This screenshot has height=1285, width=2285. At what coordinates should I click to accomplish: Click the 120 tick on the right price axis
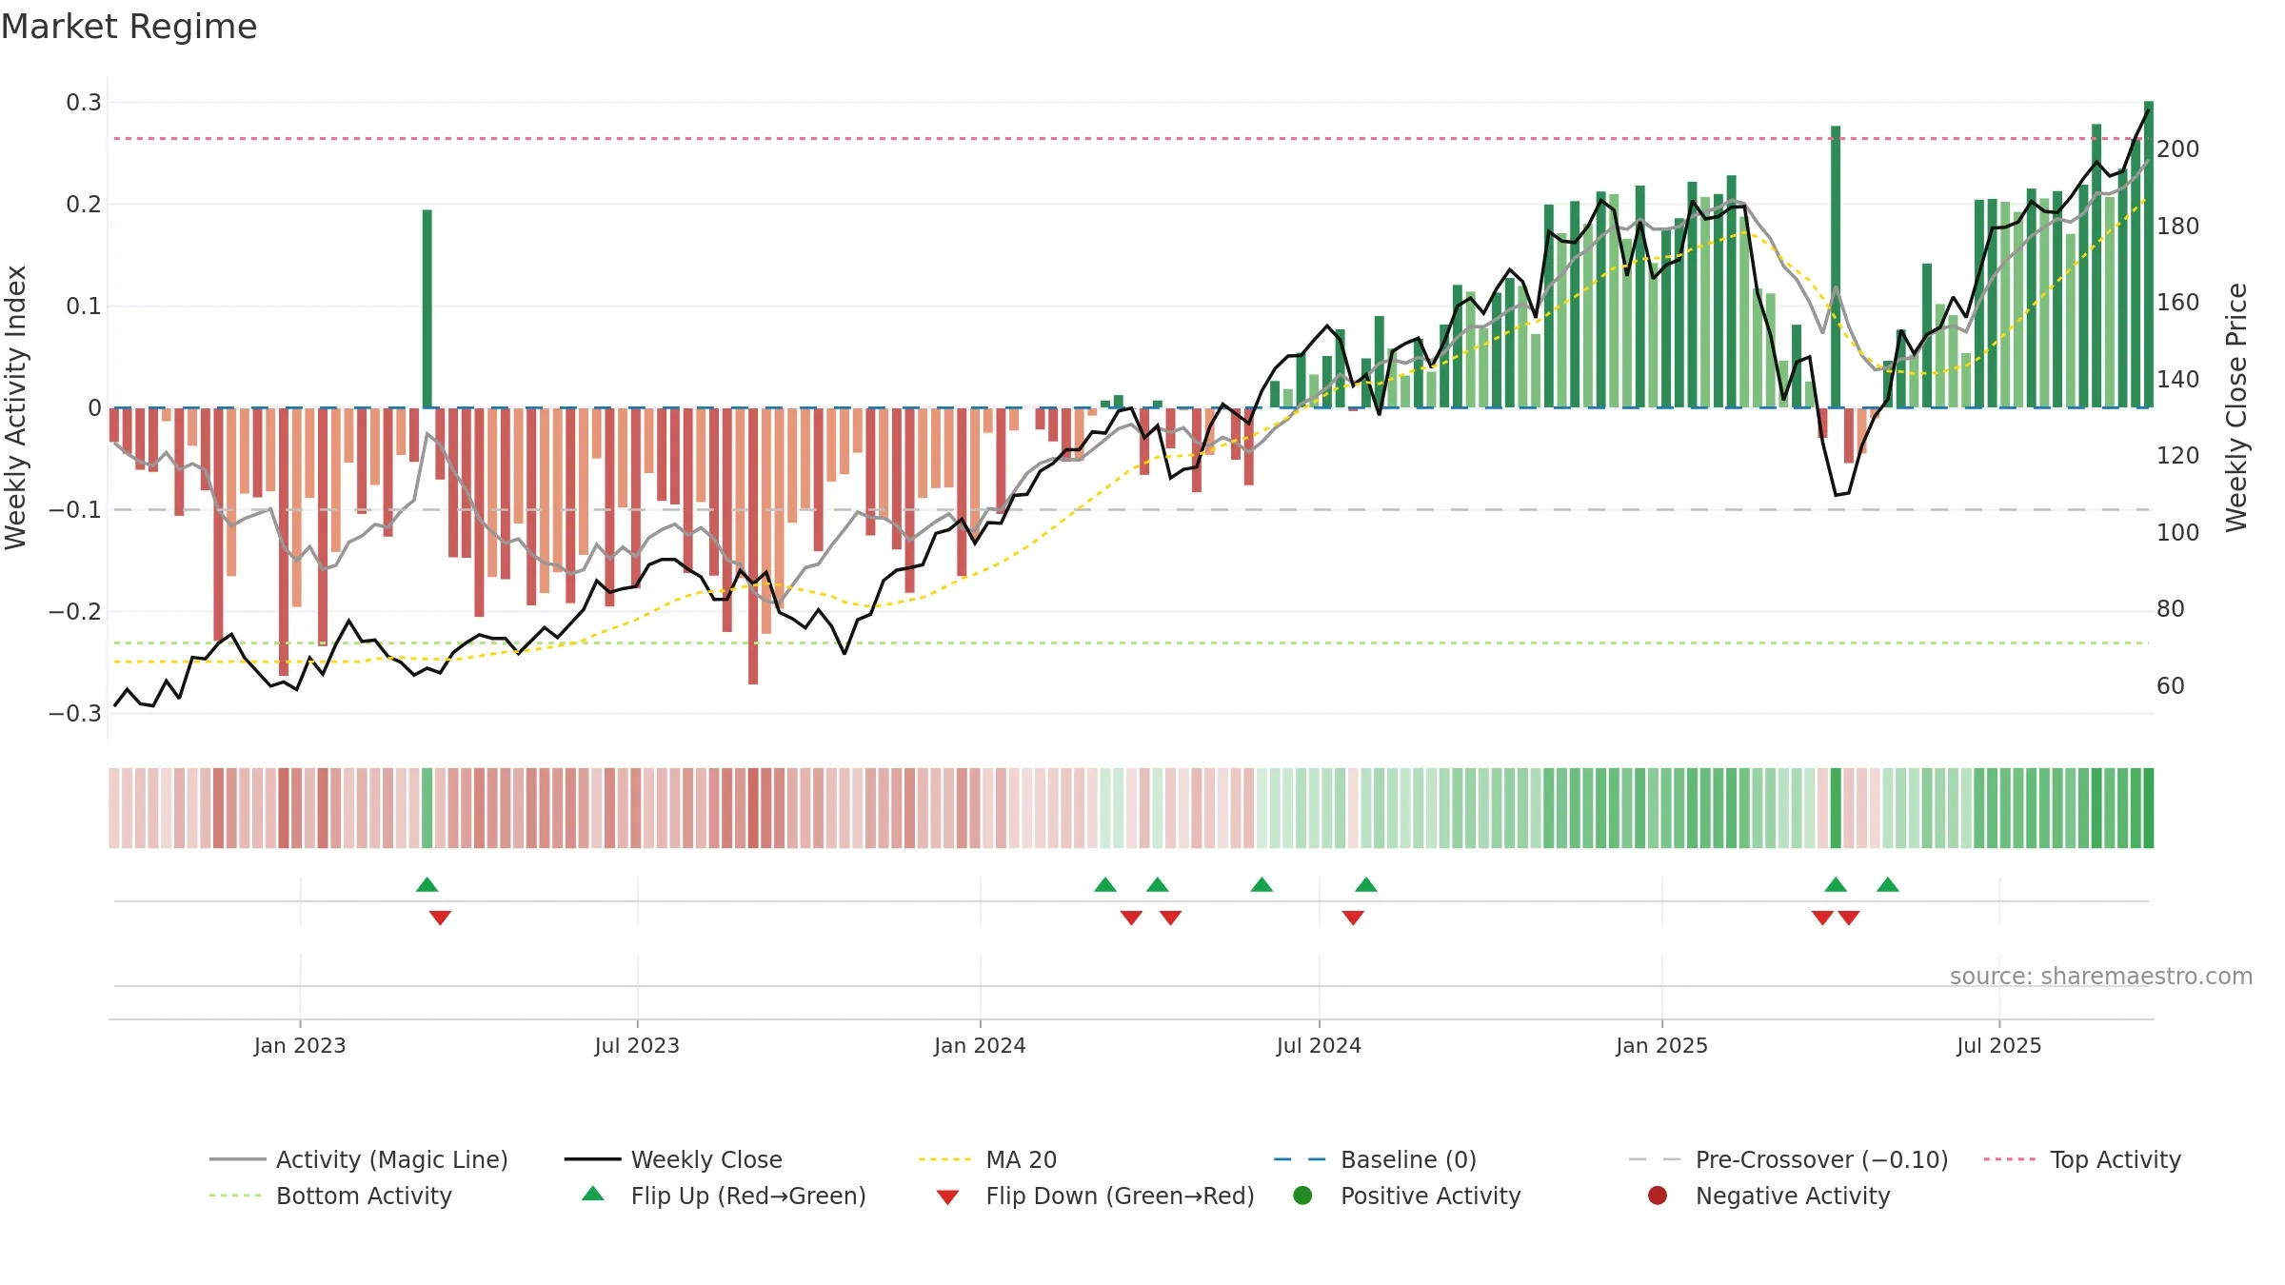[x=2178, y=455]
